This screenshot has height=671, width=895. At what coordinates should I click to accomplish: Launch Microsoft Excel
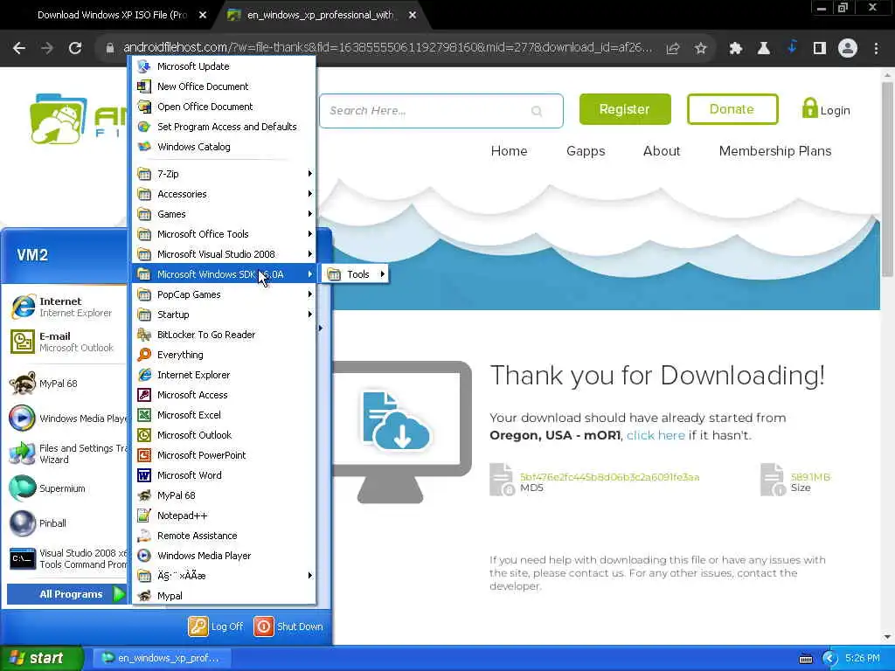coord(224,415)
